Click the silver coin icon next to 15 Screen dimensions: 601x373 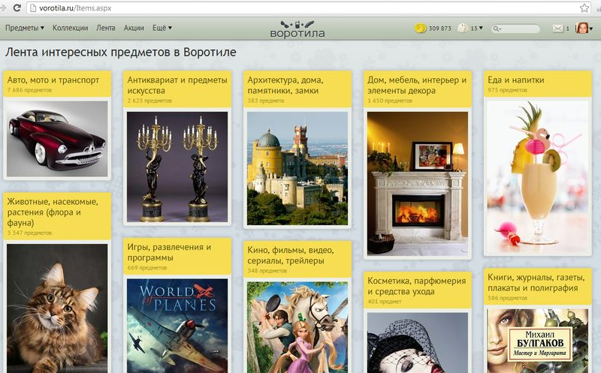[463, 28]
